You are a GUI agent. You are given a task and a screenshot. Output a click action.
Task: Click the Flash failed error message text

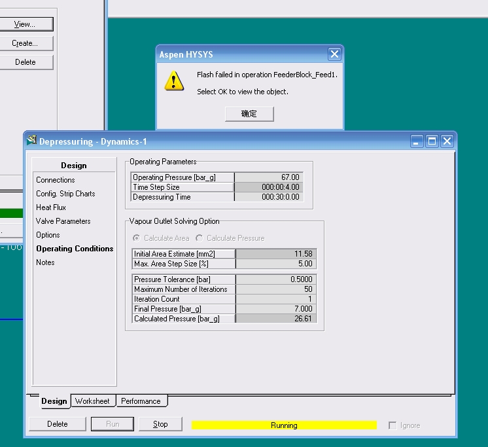coord(267,75)
